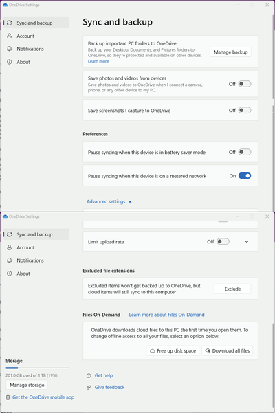The height and width of the screenshot is (413, 275).
Task: Click the Free up disk space button
Action: click(x=173, y=351)
